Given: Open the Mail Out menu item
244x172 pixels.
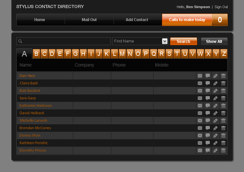Looking at the screenshot, I should tap(89, 20).
